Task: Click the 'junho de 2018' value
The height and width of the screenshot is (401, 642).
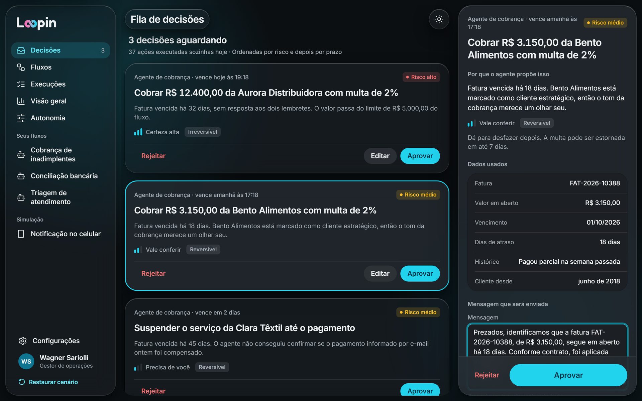Action: pyautogui.click(x=599, y=281)
